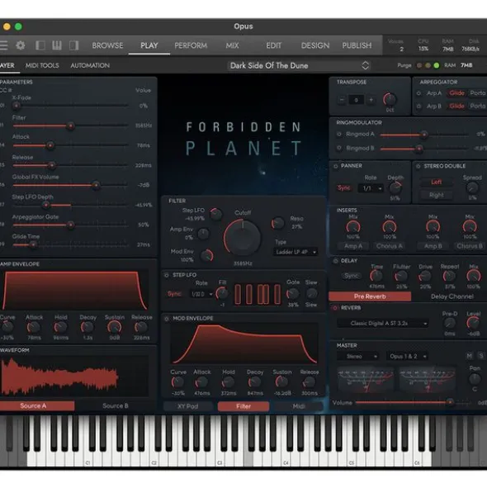The image size is (487, 488).
Task: Click the Delay Time knob
Action: pos(376,276)
